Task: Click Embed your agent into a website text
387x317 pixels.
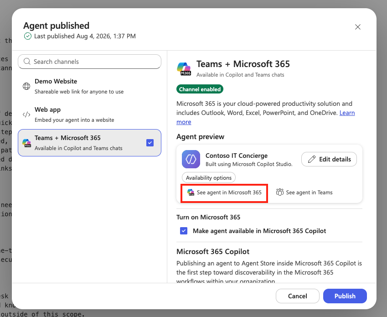Action: (x=74, y=120)
